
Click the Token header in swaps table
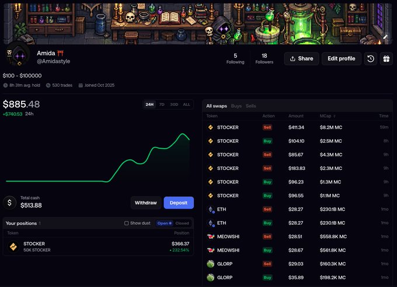(x=212, y=116)
